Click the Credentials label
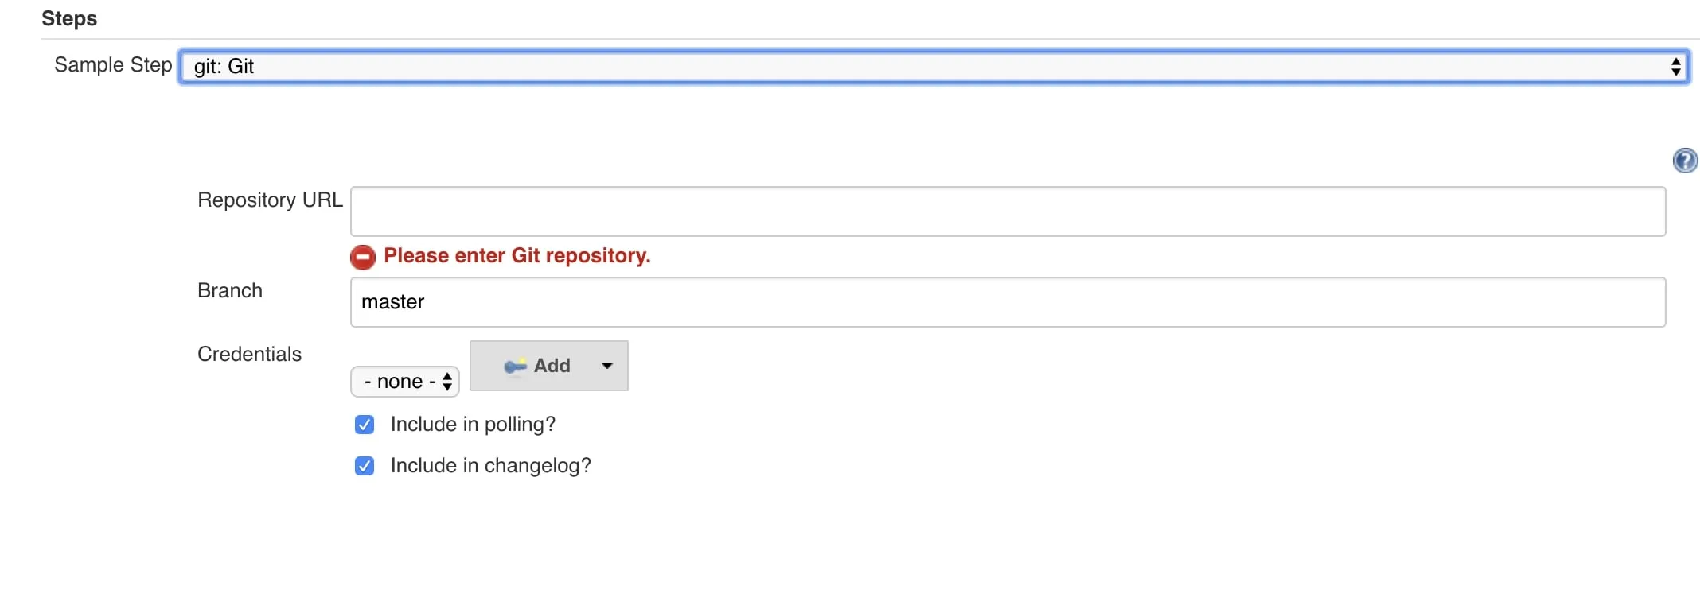The width and height of the screenshot is (1700, 609). coord(250,354)
